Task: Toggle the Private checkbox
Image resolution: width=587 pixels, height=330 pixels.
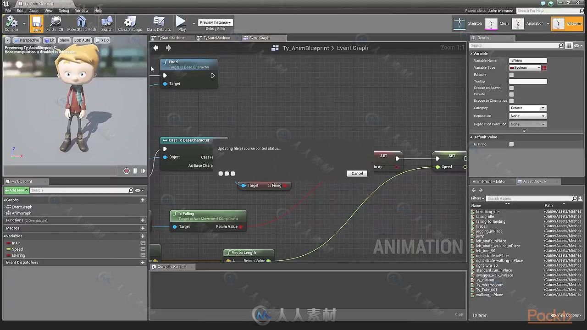Action: [x=511, y=94]
